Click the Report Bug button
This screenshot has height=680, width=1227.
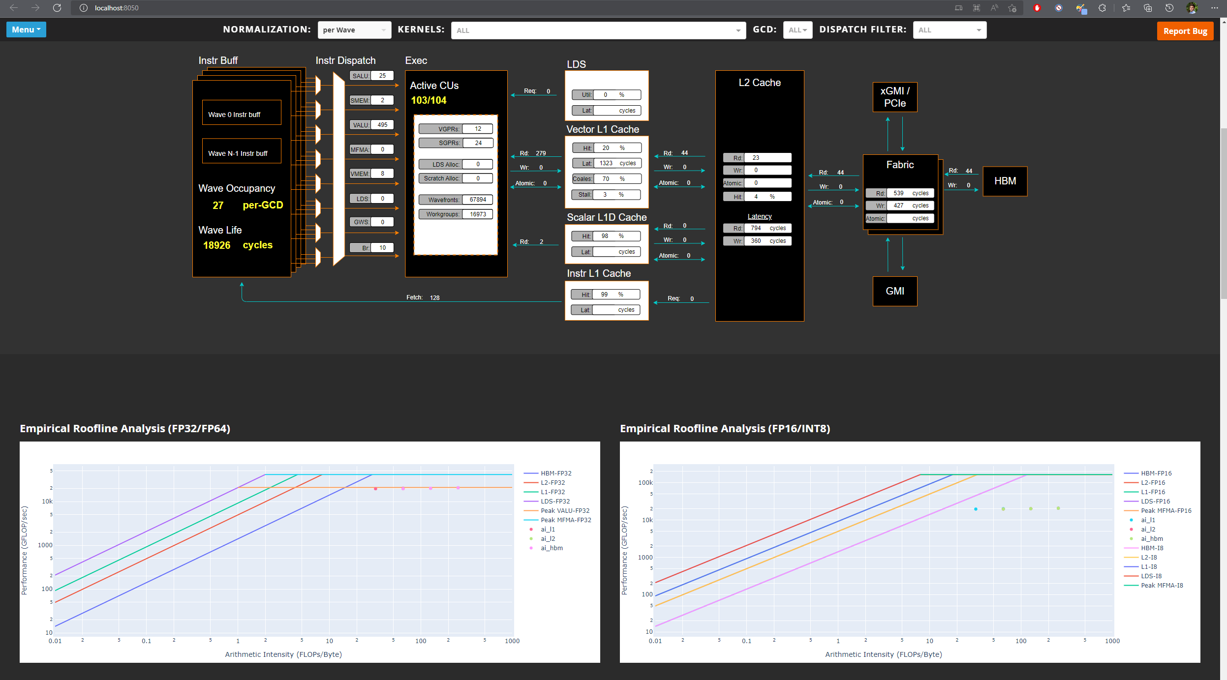pos(1185,31)
